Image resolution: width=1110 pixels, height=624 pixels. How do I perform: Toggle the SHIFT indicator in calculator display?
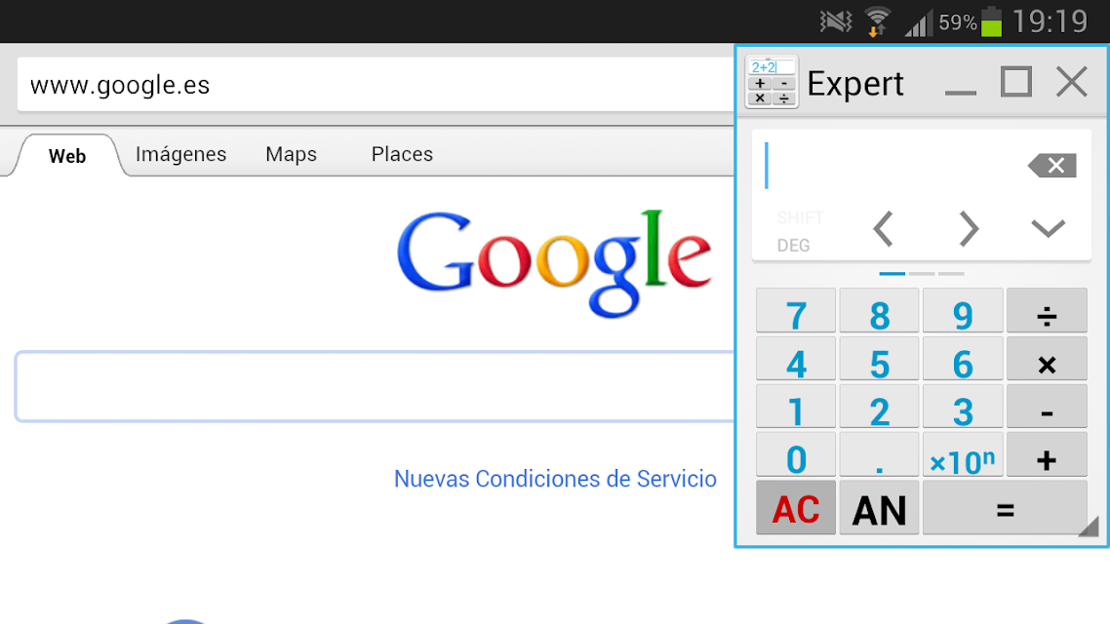tap(801, 217)
